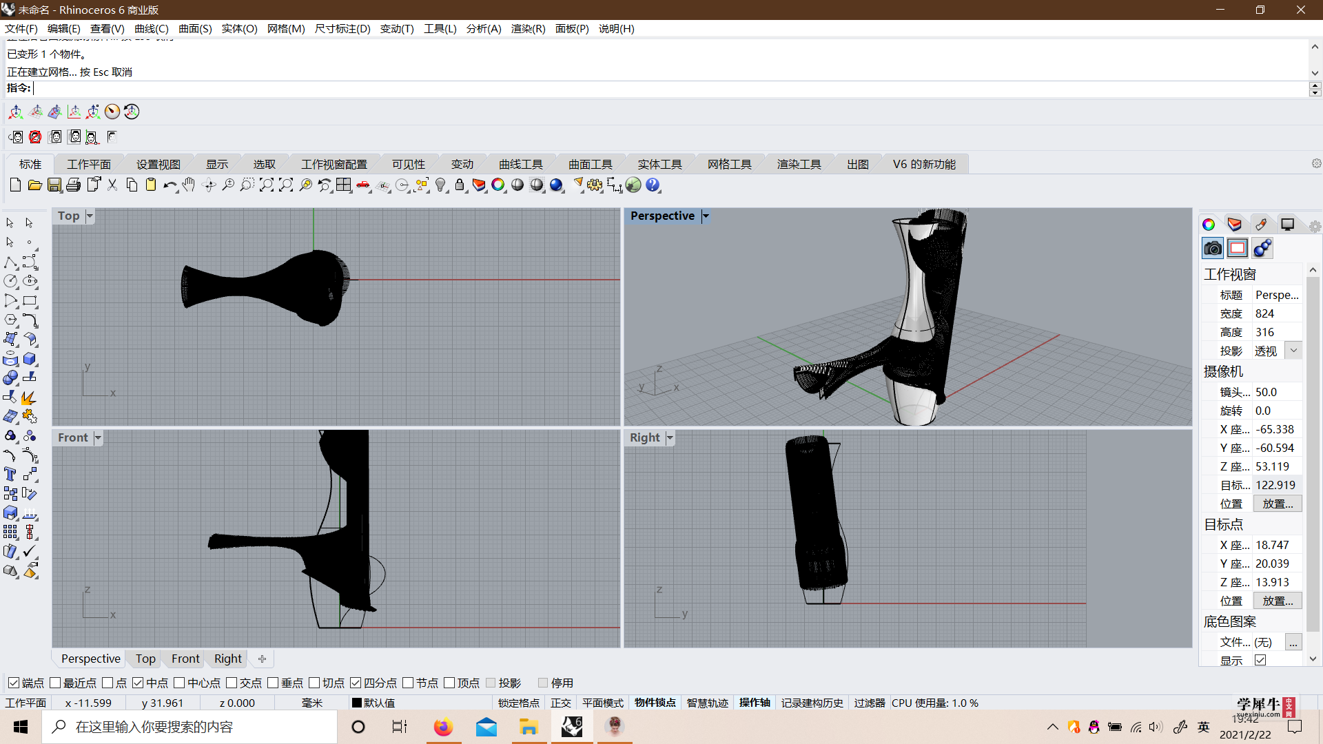Switch to the 曲线工具 toolbar tab

[x=520, y=164]
